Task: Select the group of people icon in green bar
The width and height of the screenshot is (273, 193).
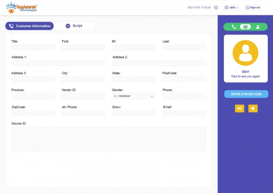Action: click(245, 27)
